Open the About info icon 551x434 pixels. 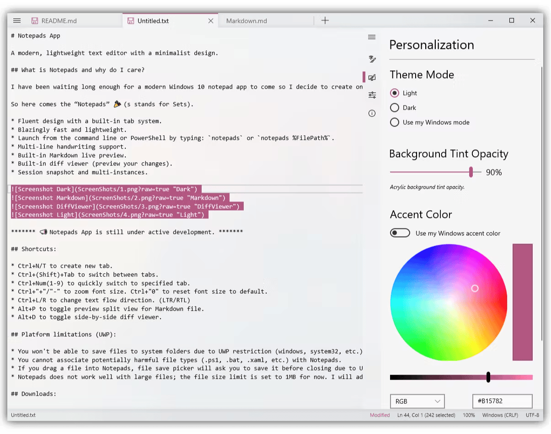coord(372,113)
